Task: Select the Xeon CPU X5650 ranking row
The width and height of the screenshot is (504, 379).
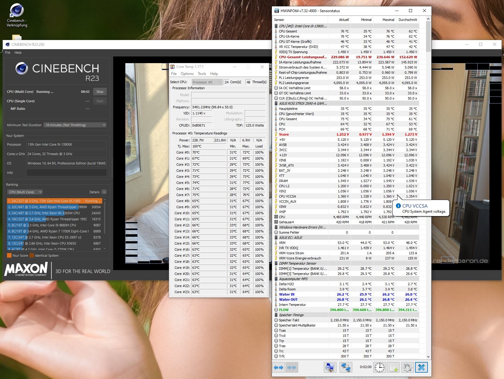Action: [54, 243]
